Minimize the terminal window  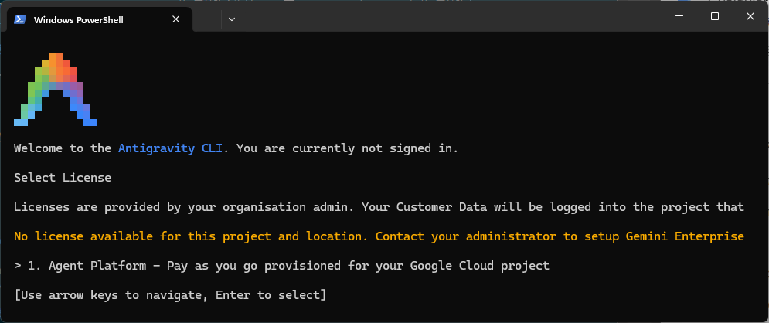(x=679, y=16)
